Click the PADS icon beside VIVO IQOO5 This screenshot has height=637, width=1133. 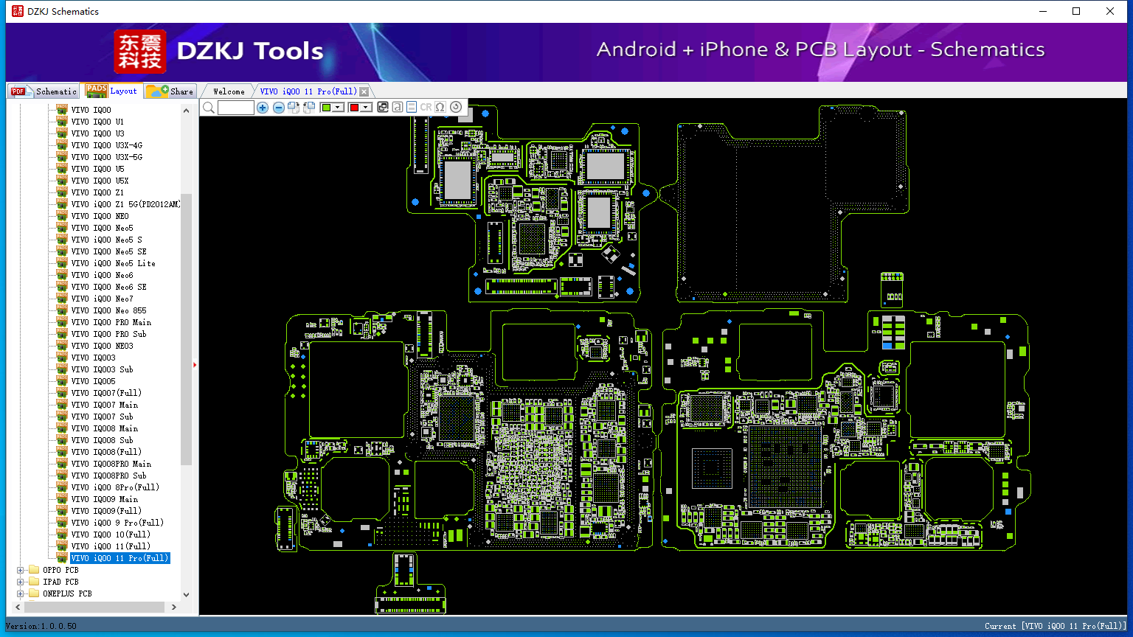[x=62, y=381]
